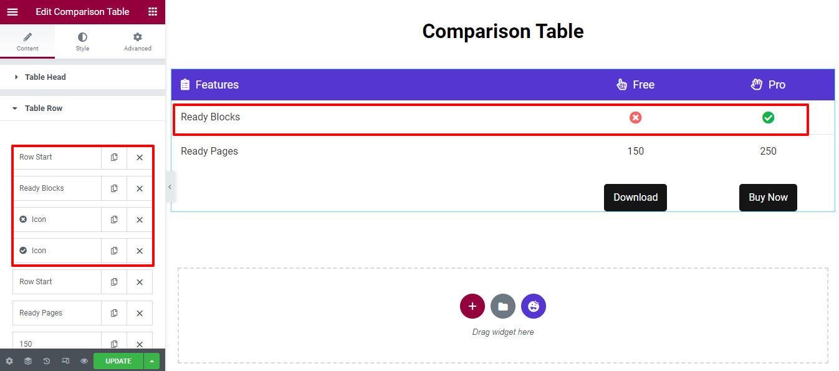This screenshot has height=371, width=839.
Task: Open responsive mode icon
Action: (65, 361)
